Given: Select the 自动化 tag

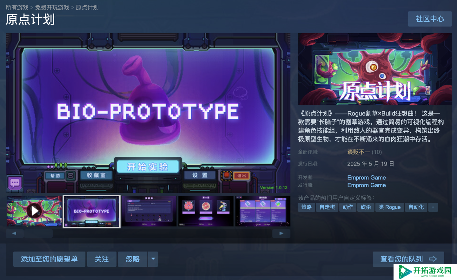Looking at the screenshot, I should (x=416, y=207).
